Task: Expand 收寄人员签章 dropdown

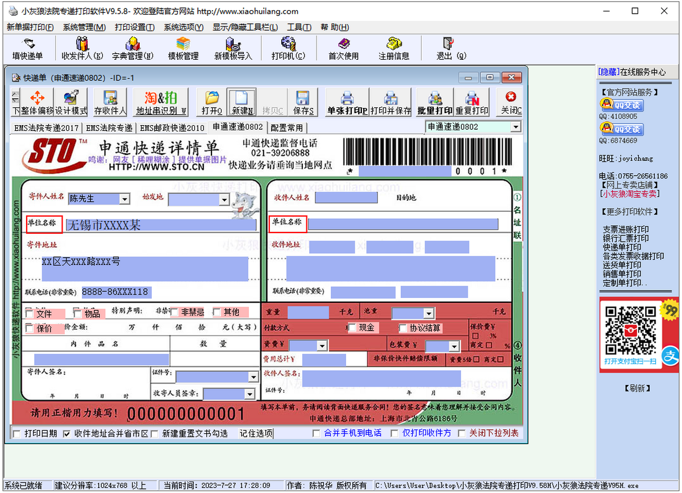Action: (249, 394)
